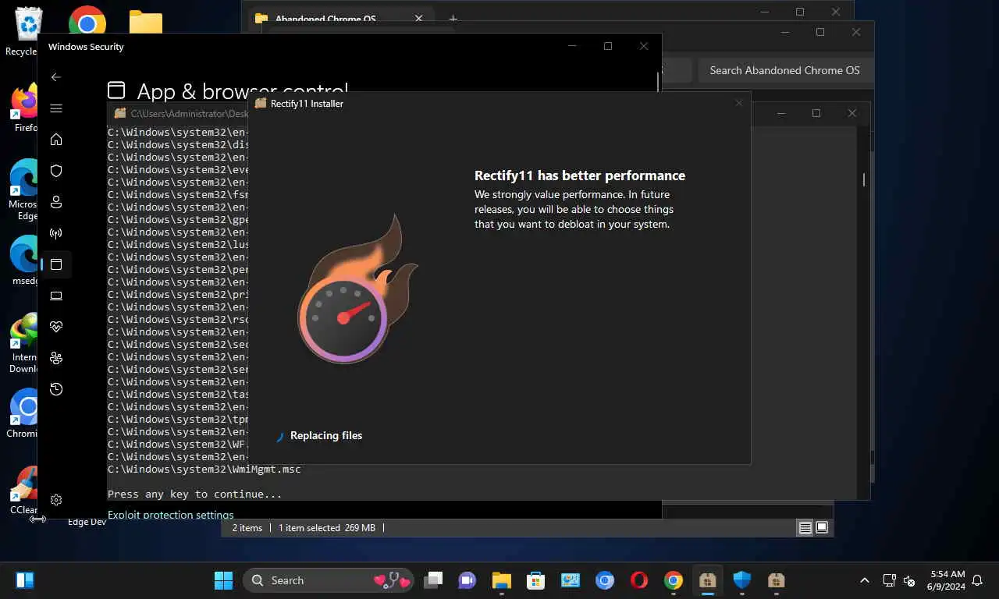Open Windows Security settings gear
Image resolution: width=999 pixels, height=599 pixels.
pyautogui.click(x=55, y=500)
